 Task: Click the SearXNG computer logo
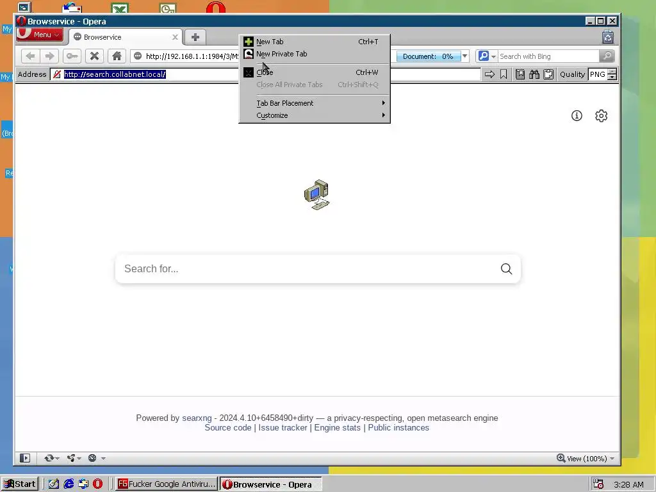pyautogui.click(x=316, y=195)
